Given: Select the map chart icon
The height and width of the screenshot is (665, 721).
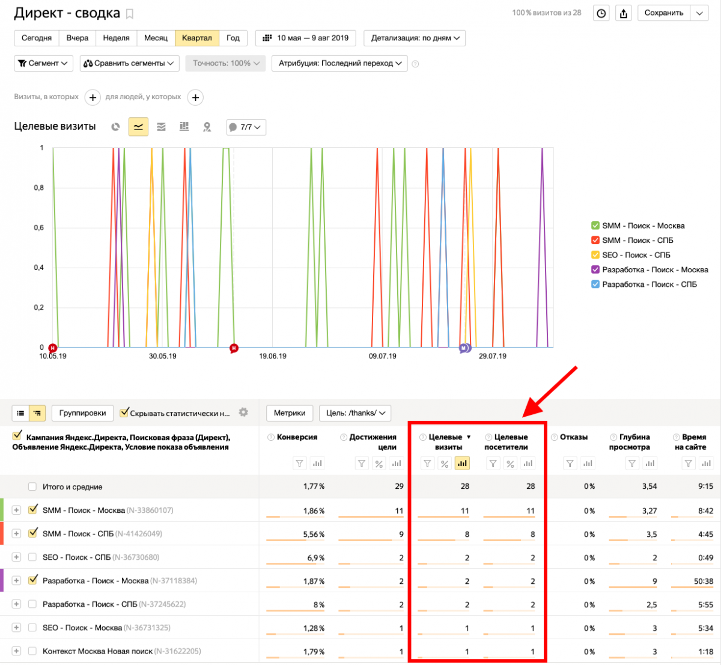Looking at the screenshot, I should tap(207, 127).
